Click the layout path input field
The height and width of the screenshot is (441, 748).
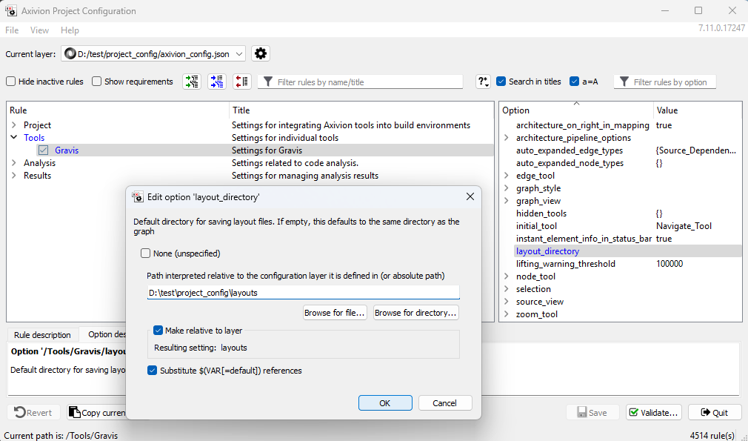tap(304, 293)
